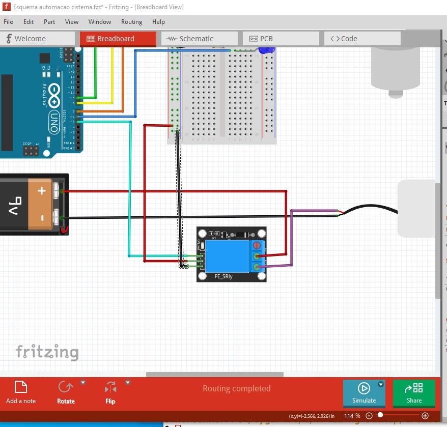Click the vertical scrollbar of the canvas
447x427 pixels.
pyautogui.click(x=438, y=241)
